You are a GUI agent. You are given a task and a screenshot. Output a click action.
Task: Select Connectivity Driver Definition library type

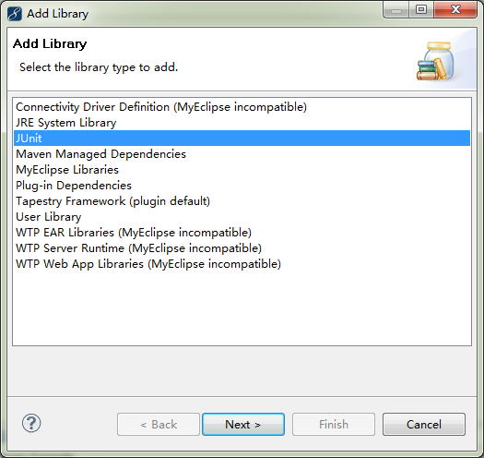pos(242,107)
